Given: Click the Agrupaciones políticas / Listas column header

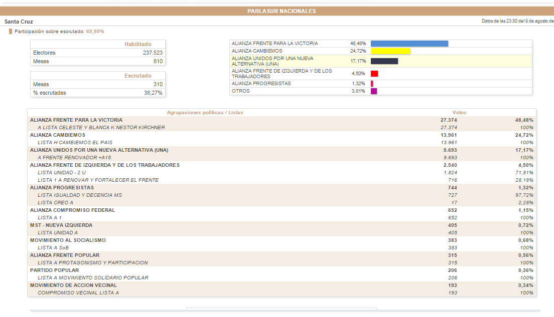Looking at the screenshot, I should (205, 113).
